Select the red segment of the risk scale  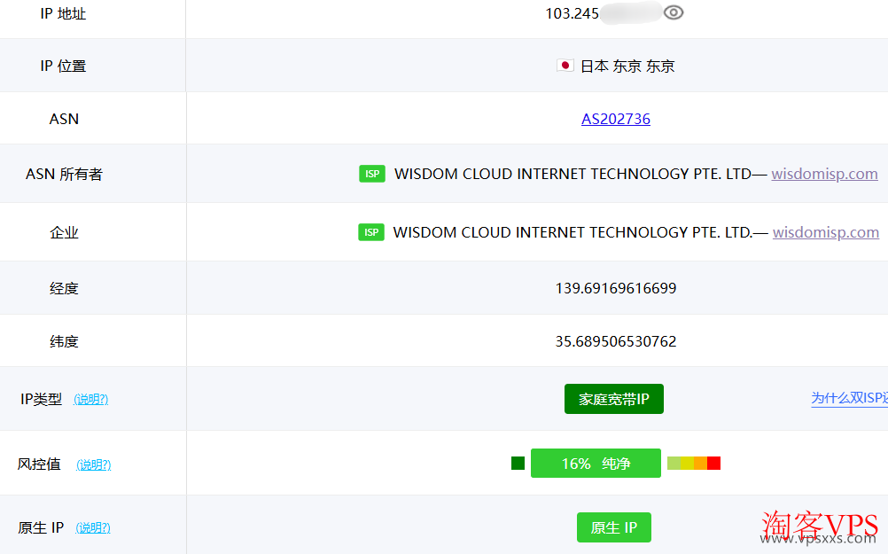pos(713,464)
